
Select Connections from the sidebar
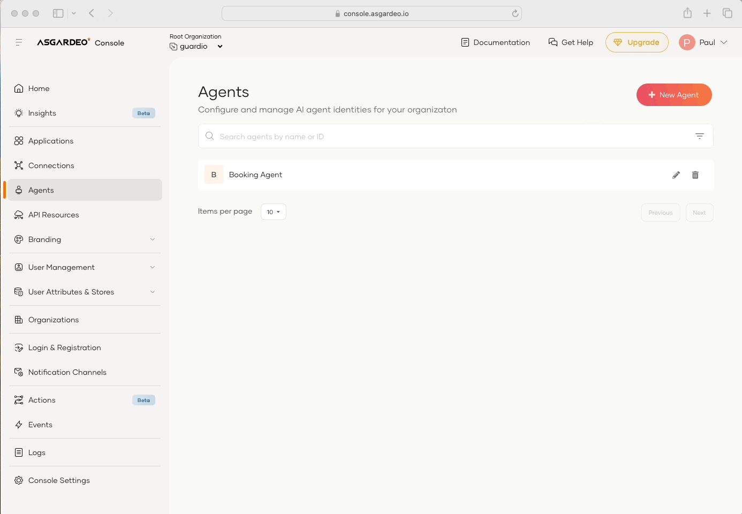pyautogui.click(x=51, y=165)
